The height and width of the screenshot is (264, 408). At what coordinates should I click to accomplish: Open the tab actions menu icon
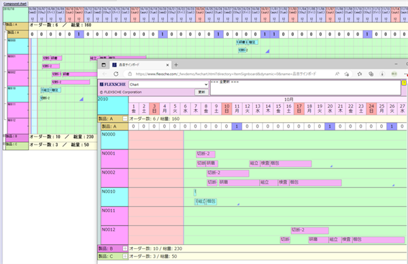point(103,65)
